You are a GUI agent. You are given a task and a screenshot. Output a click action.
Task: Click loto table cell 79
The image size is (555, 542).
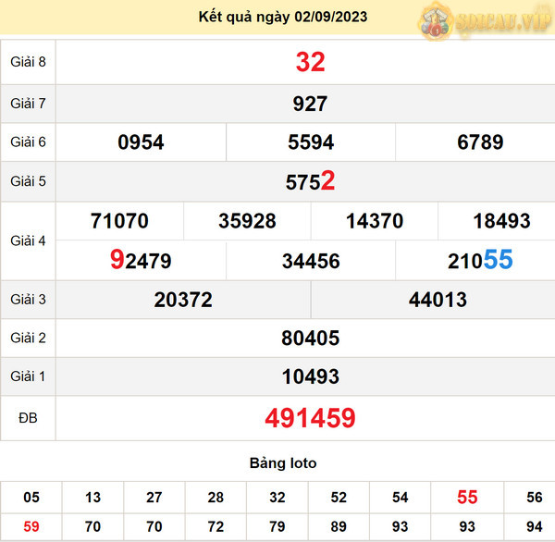[x=277, y=527]
